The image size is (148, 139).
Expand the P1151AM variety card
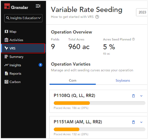[141, 122]
